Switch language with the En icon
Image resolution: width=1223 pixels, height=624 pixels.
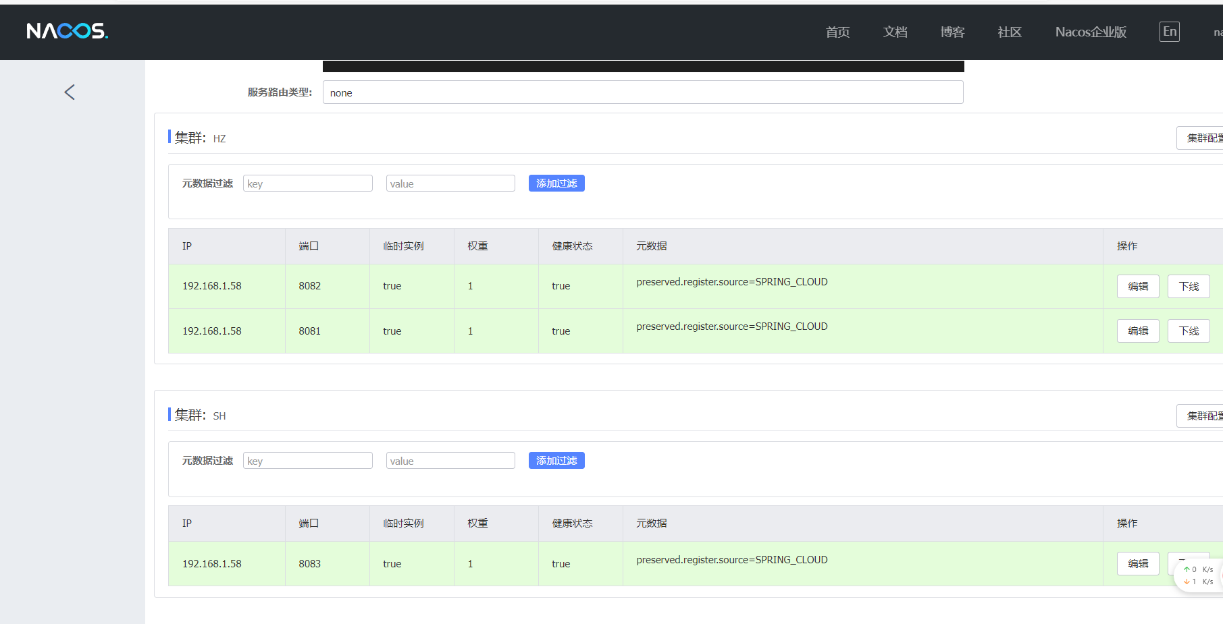tap(1169, 32)
